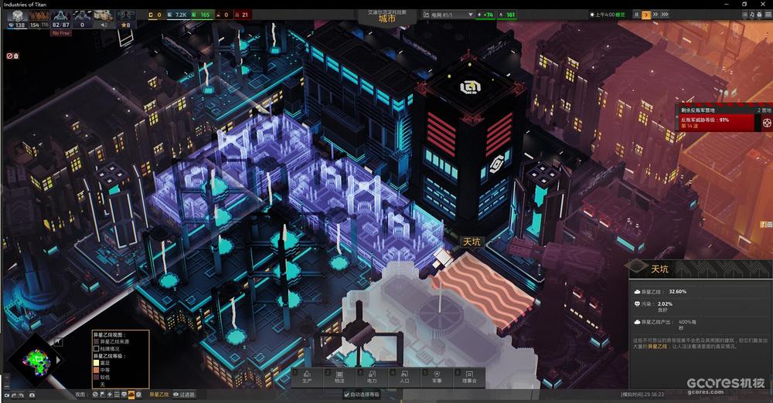The image size is (773, 403).
Task: Click rotate-camera icon next to video camera
Action: 14,395
